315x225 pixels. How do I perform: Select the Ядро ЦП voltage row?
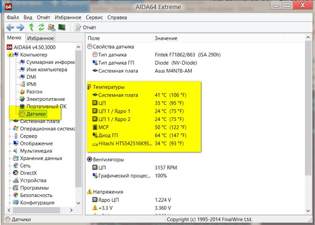132,200
